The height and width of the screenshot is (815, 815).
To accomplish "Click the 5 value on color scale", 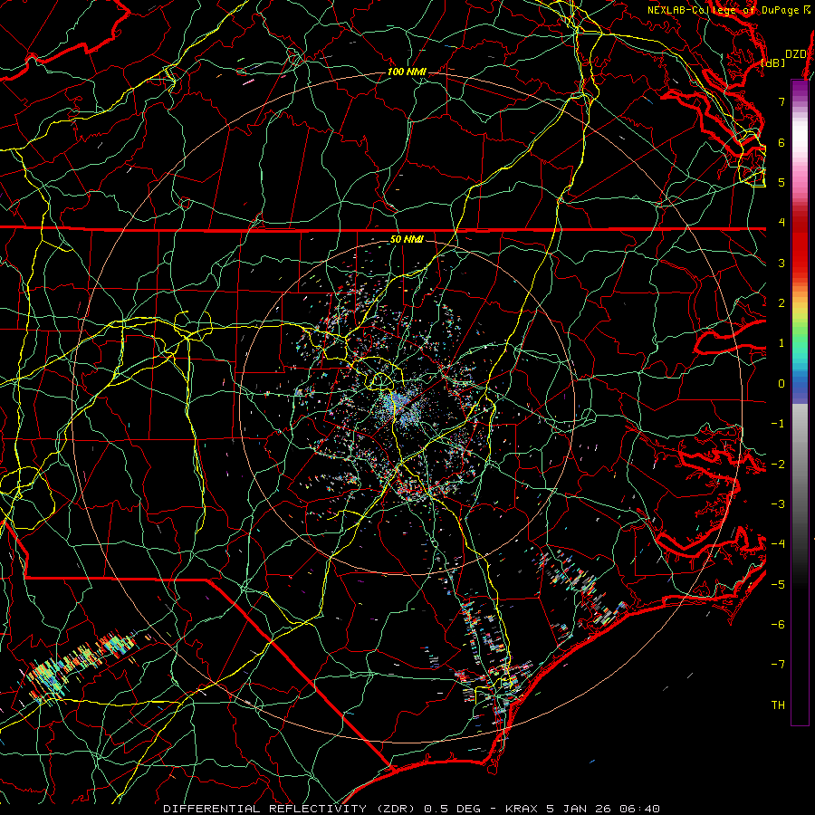I will pyautogui.click(x=781, y=182).
